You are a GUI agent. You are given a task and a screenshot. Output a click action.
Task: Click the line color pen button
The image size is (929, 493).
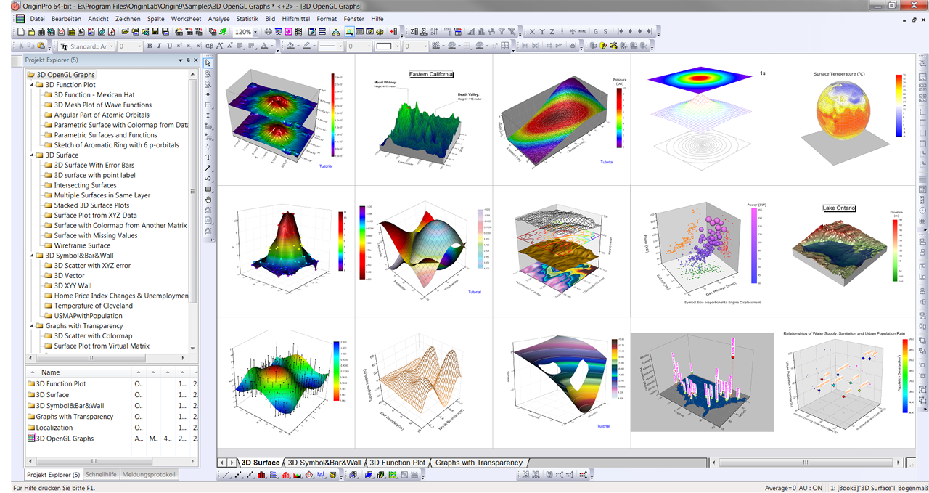click(x=306, y=46)
